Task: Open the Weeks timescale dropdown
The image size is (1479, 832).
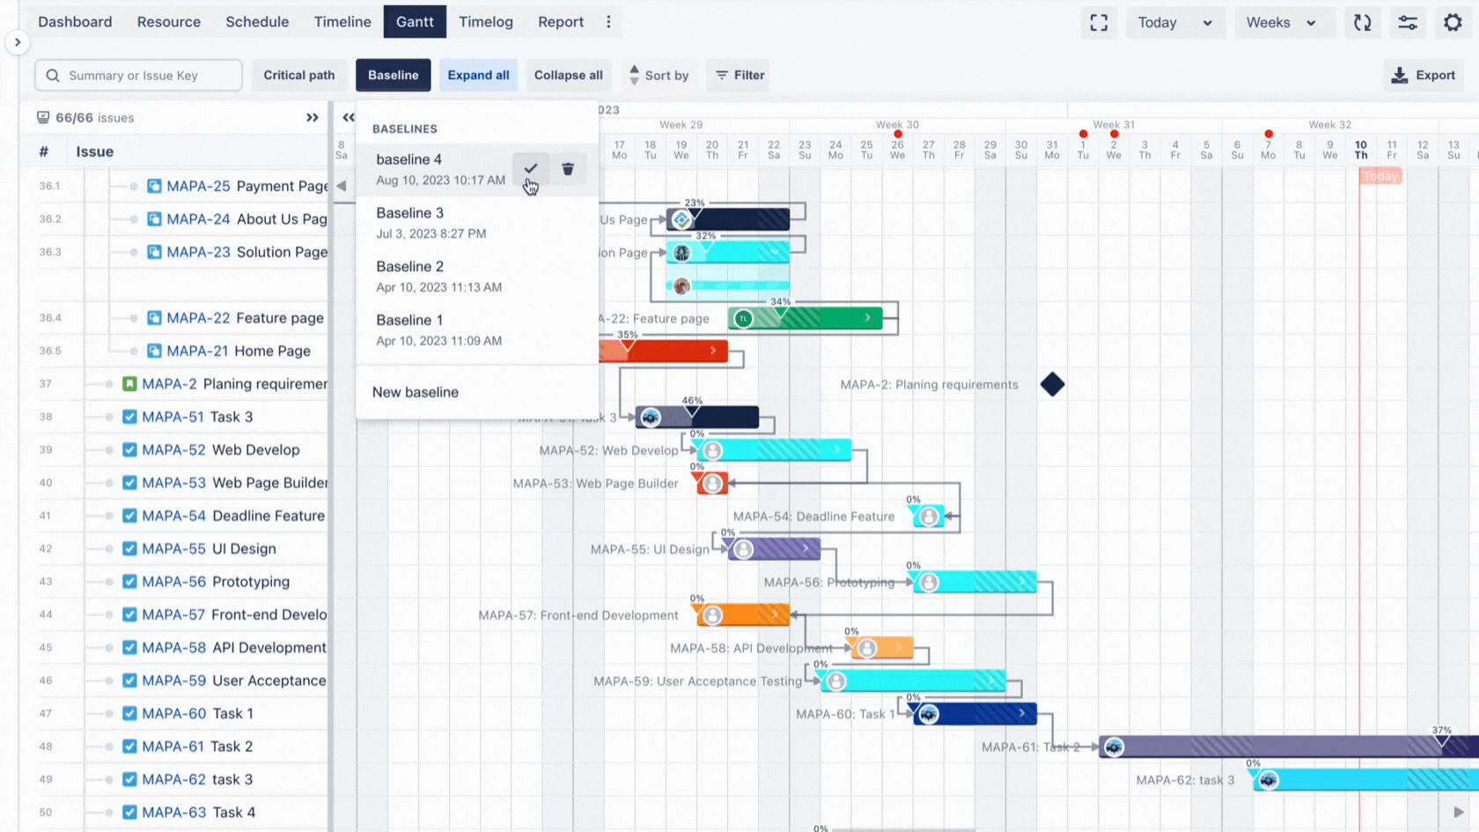Action: tap(1284, 23)
